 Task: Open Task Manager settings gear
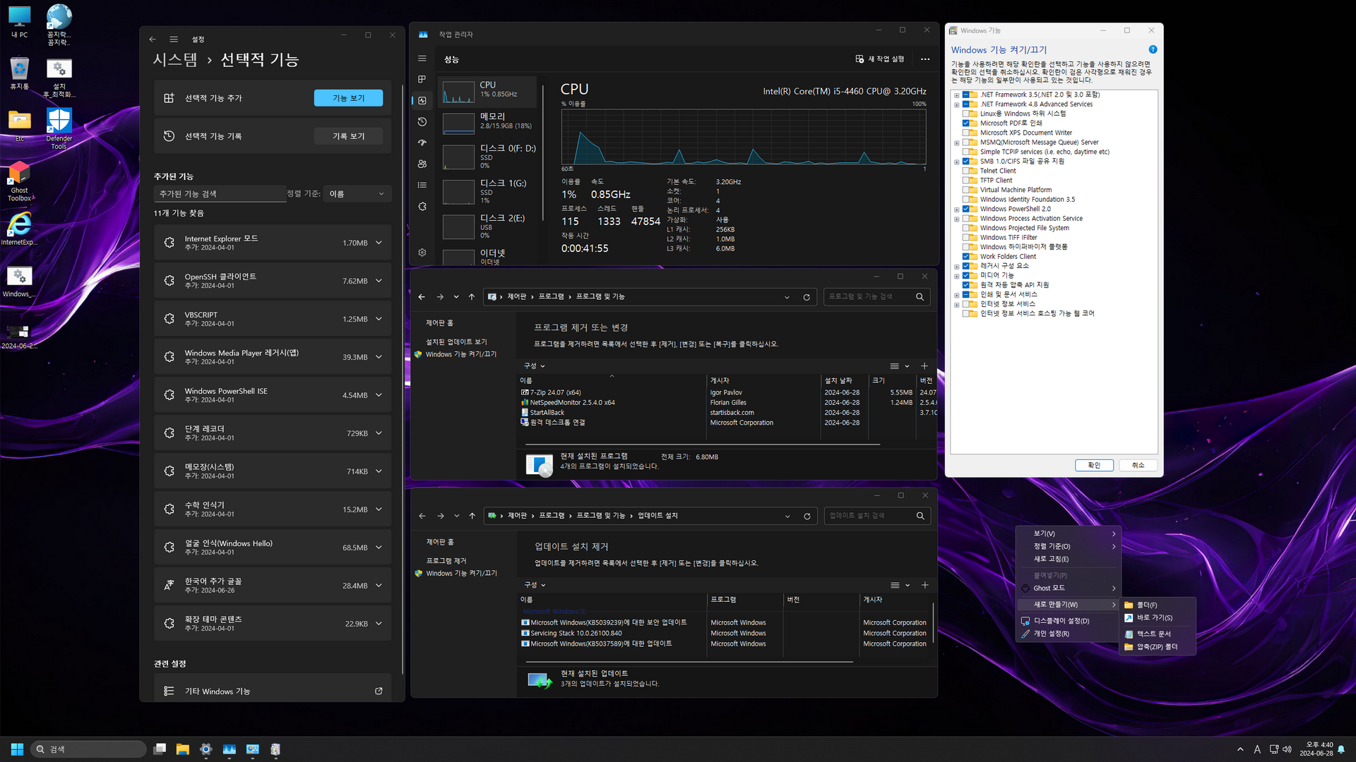click(x=422, y=252)
